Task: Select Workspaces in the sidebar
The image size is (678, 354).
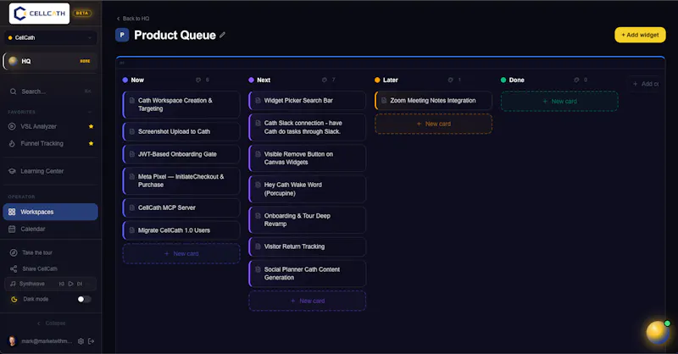Action: (50, 212)
